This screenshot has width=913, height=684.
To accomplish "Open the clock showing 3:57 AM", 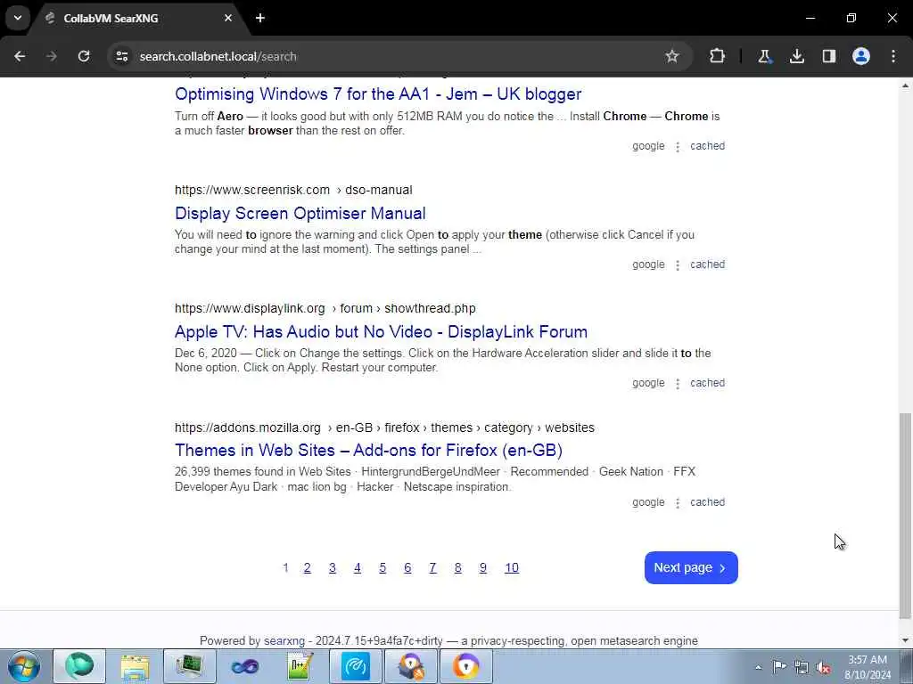I will tap(867, 667).
